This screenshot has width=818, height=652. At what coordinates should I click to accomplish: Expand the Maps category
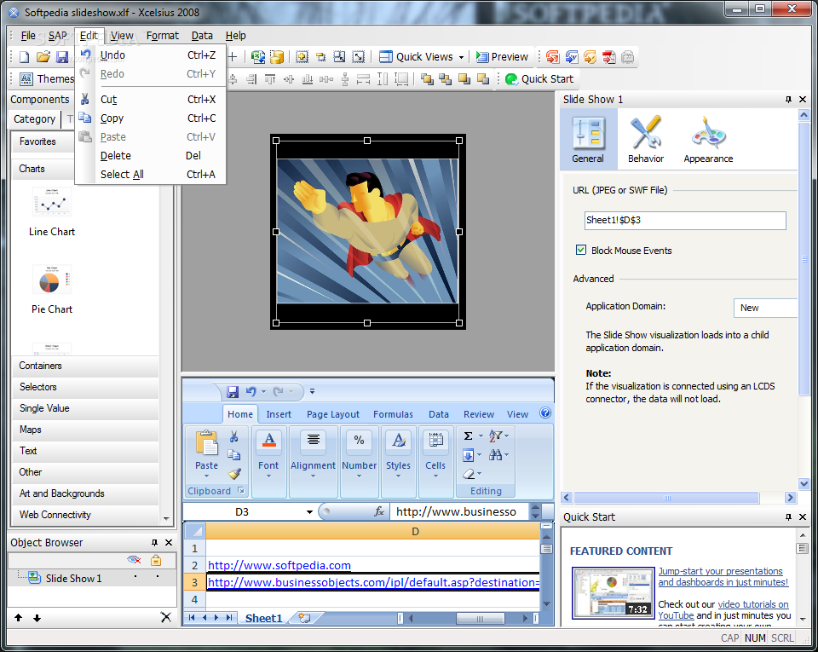point(85,430)
